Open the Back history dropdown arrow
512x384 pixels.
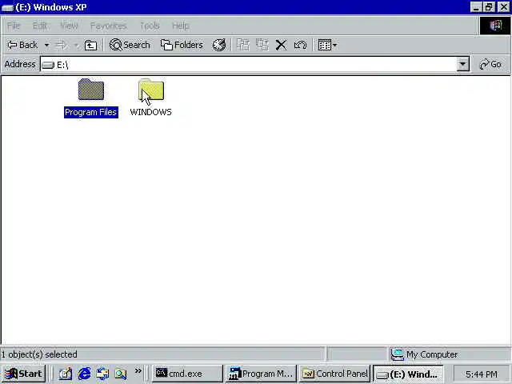[46, 45]
